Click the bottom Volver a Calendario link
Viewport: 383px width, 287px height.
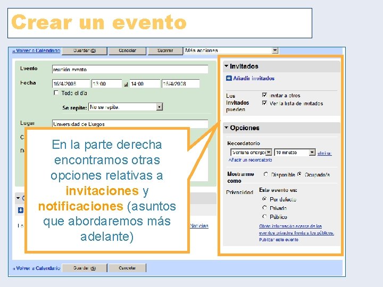pos(36,268)
